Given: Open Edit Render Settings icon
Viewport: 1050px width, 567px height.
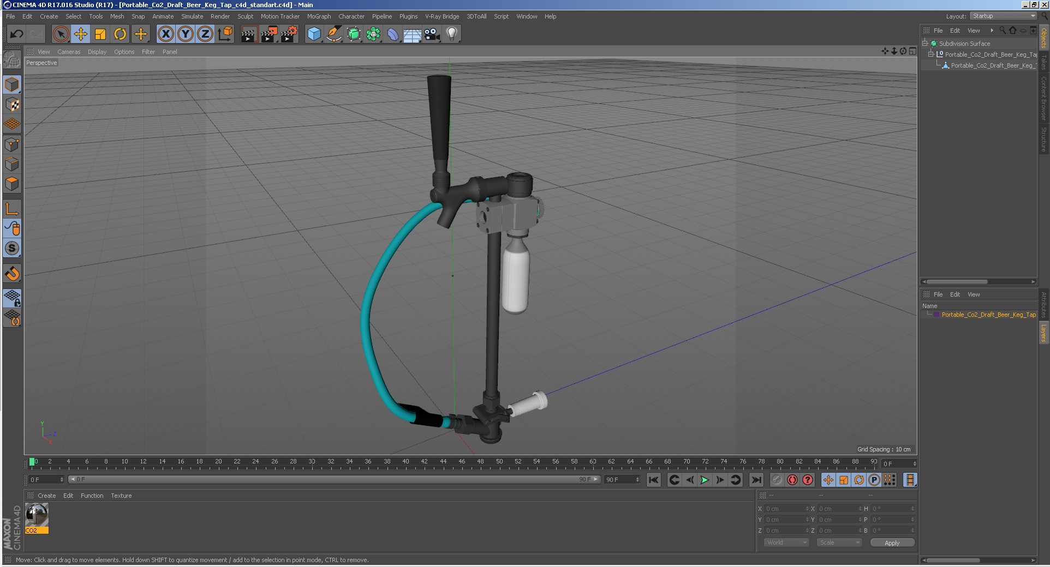Looking at the screenshot, I should tap(289, 34).
